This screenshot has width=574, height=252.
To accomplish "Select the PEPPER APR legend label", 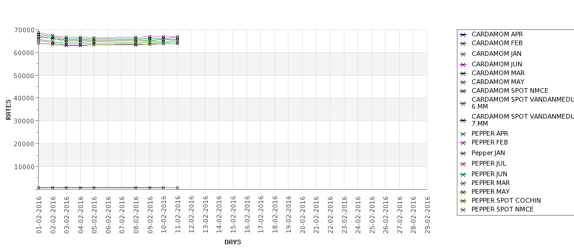I will [490, 134].
